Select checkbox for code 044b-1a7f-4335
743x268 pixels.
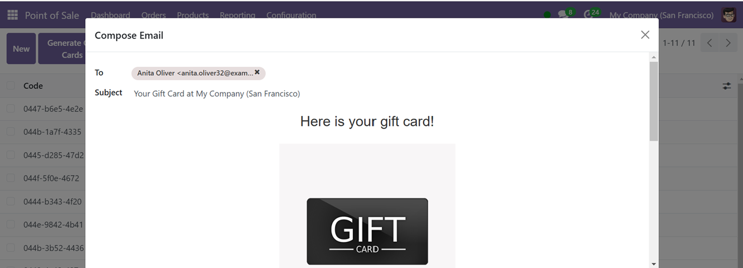[x=11, y=132]
